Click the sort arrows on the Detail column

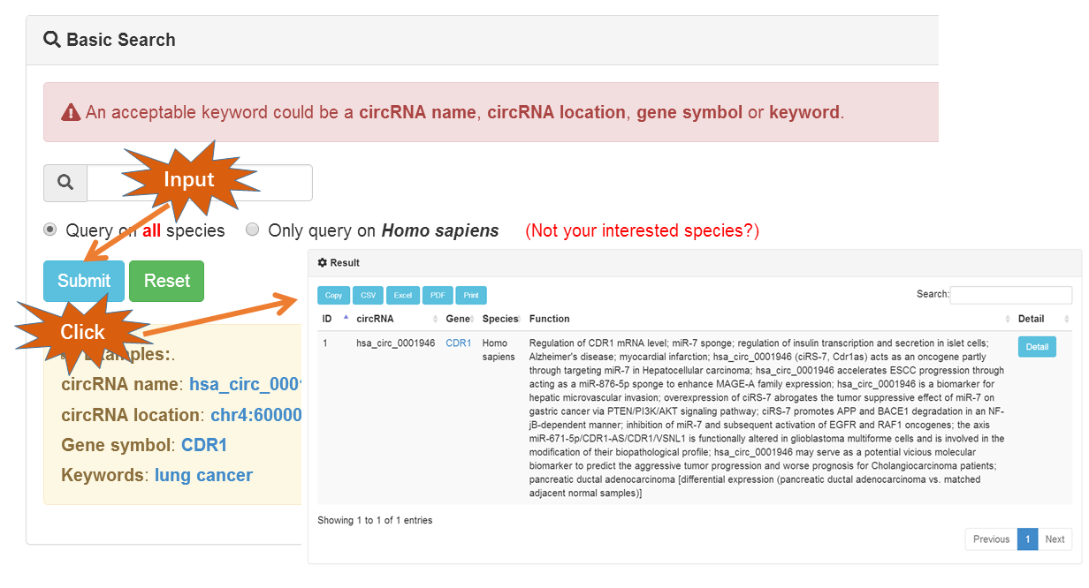1066,319
